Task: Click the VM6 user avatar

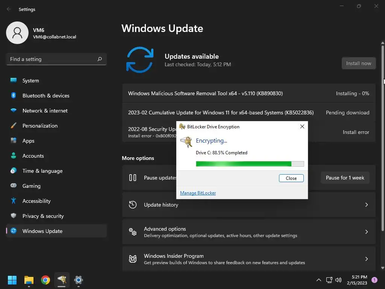Action: [17, 33]
